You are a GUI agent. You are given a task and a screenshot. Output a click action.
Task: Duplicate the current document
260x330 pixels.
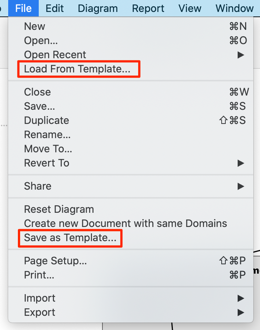[x=46, y=120]
